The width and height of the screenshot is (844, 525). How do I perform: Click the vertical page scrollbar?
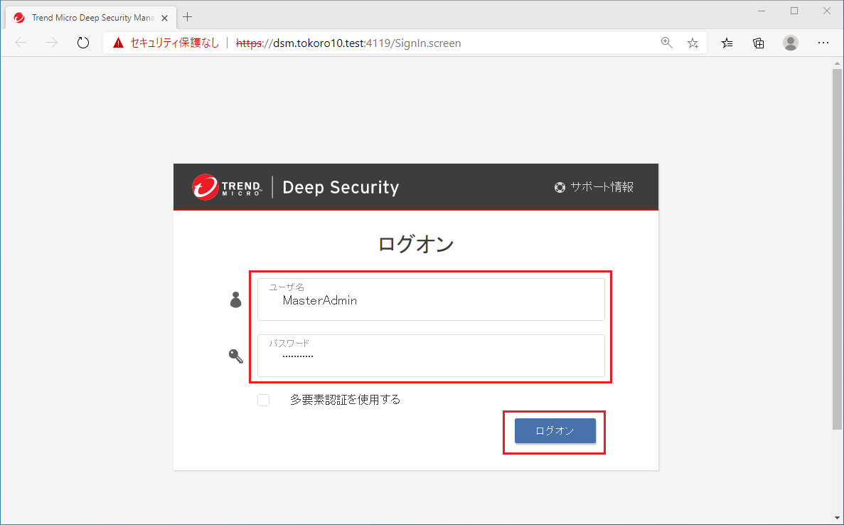[837, 248]
